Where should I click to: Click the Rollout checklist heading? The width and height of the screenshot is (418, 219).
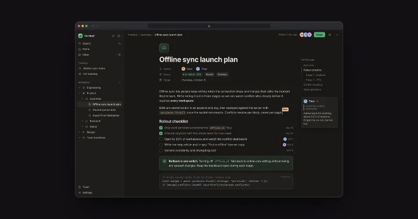pyautogui.click(x=174, y=121)
